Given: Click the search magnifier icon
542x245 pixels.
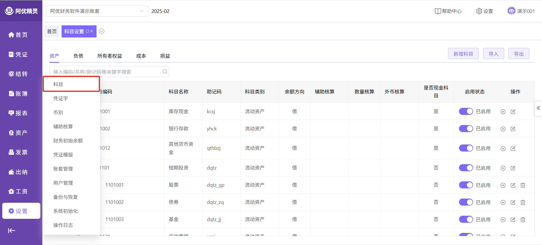Looking at the screenshot, I should pyautogui.click(x=165, y=72).
